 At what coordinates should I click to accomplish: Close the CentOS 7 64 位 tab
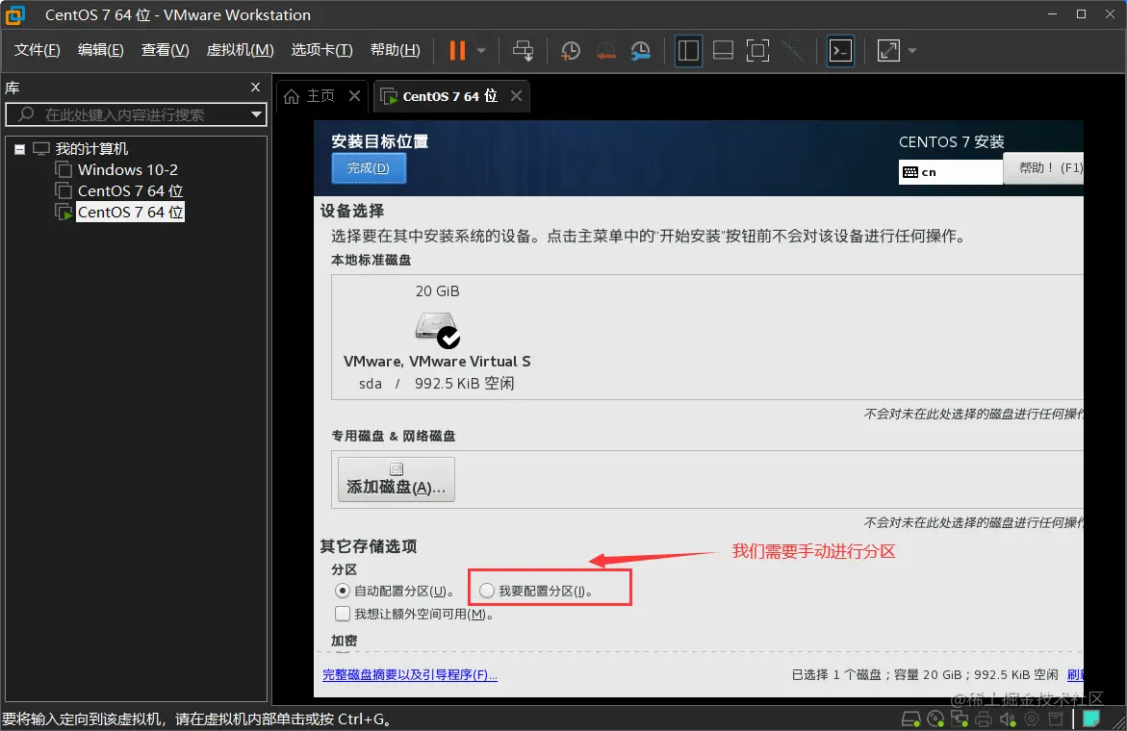(516, 95)
